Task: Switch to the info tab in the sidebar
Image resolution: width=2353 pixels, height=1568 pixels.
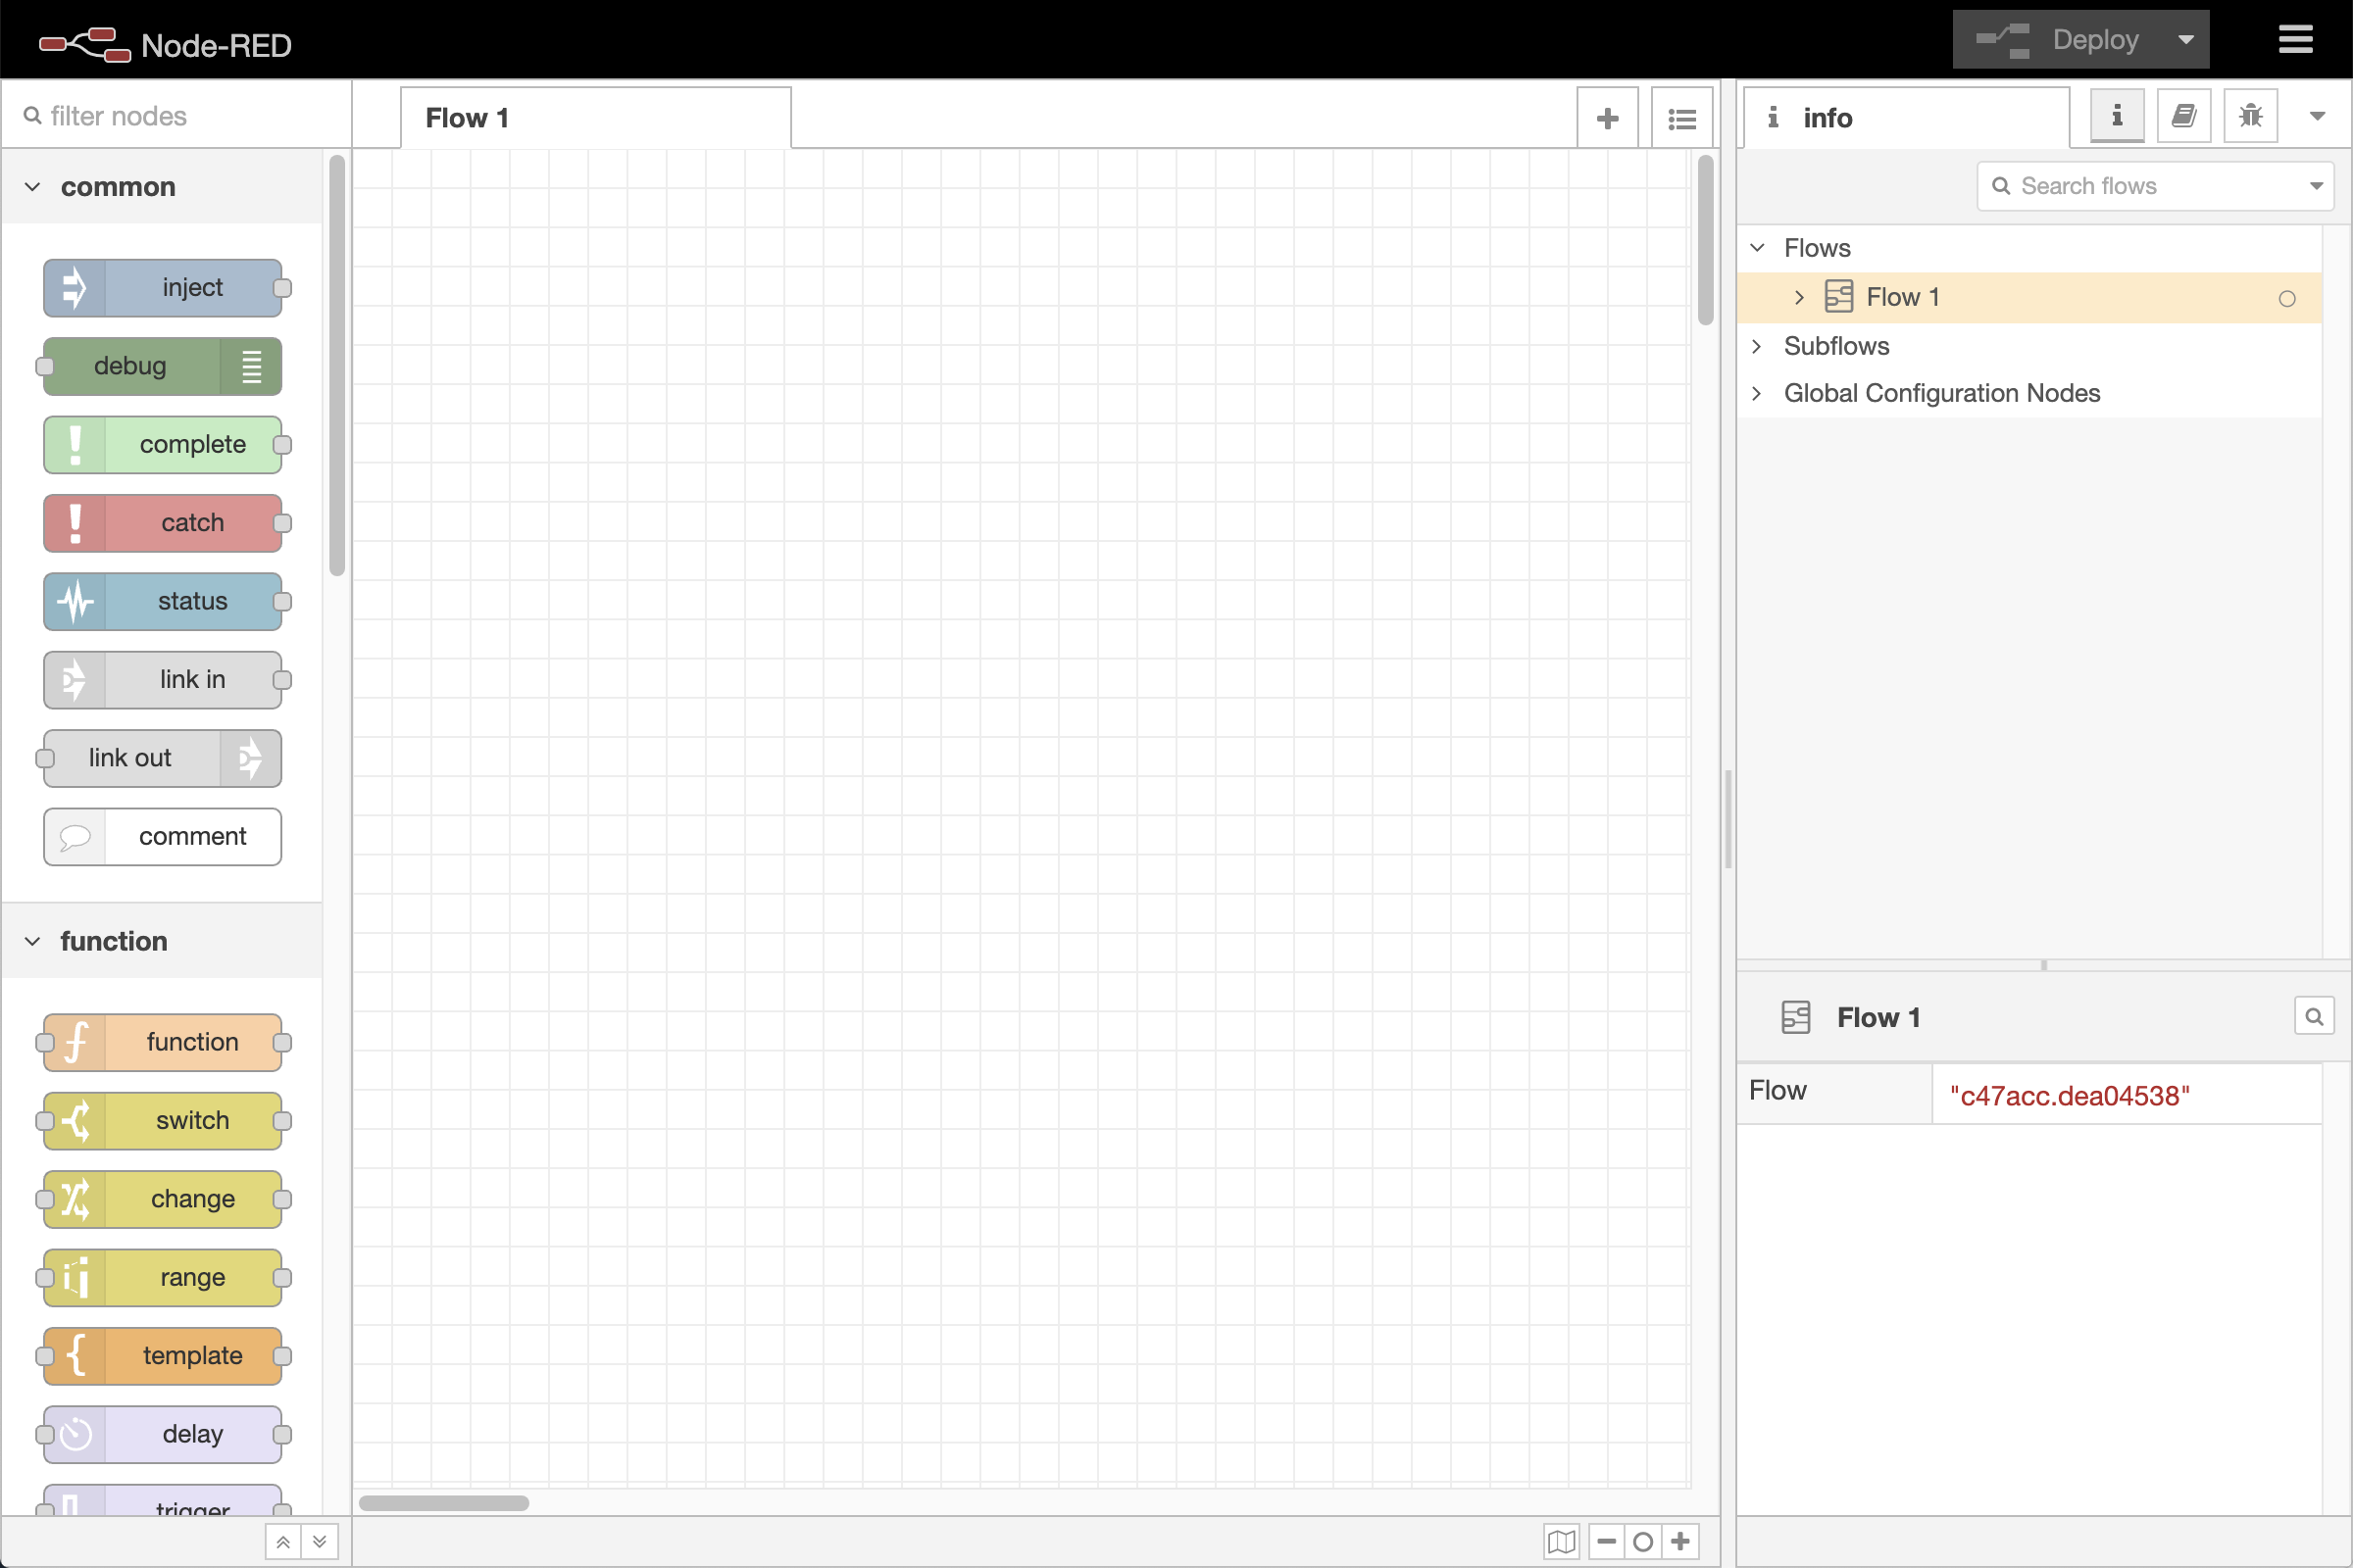Action: coord(2117,115)
